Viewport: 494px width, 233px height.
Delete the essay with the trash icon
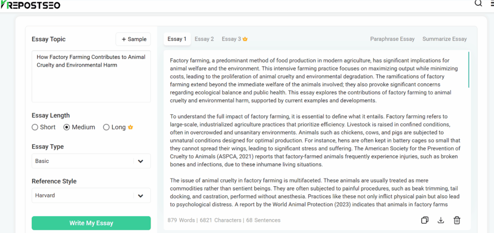click(x=457, y=220)
